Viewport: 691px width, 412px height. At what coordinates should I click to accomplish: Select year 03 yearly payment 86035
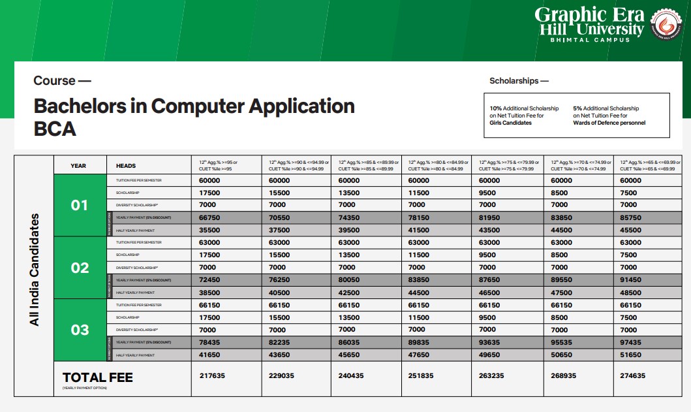[349, 342]
